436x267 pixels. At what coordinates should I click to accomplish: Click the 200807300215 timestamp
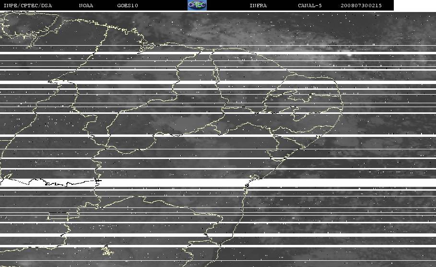361,5
